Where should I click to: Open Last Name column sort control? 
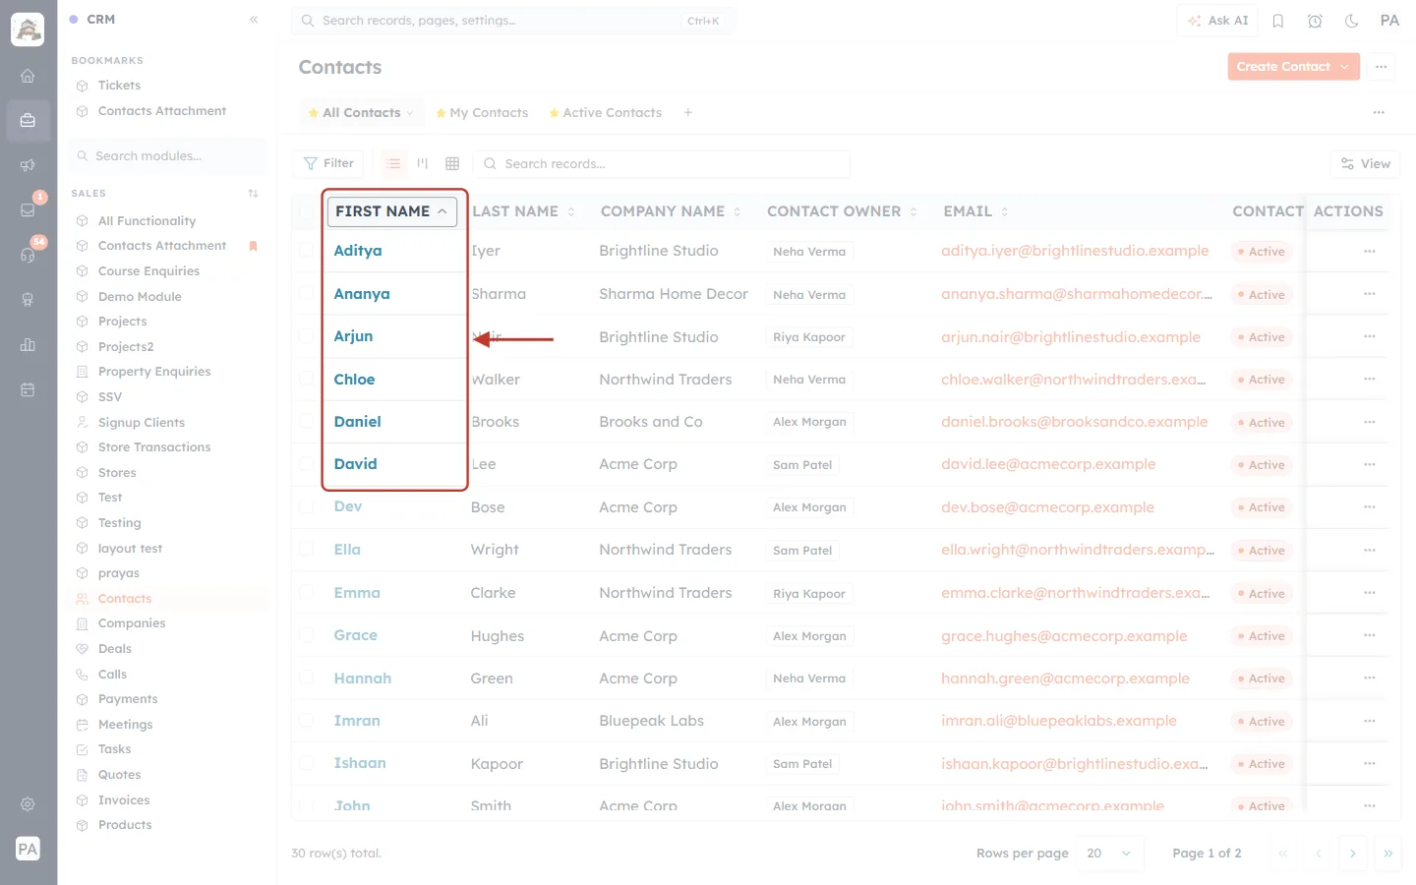(x=571, y=211)
